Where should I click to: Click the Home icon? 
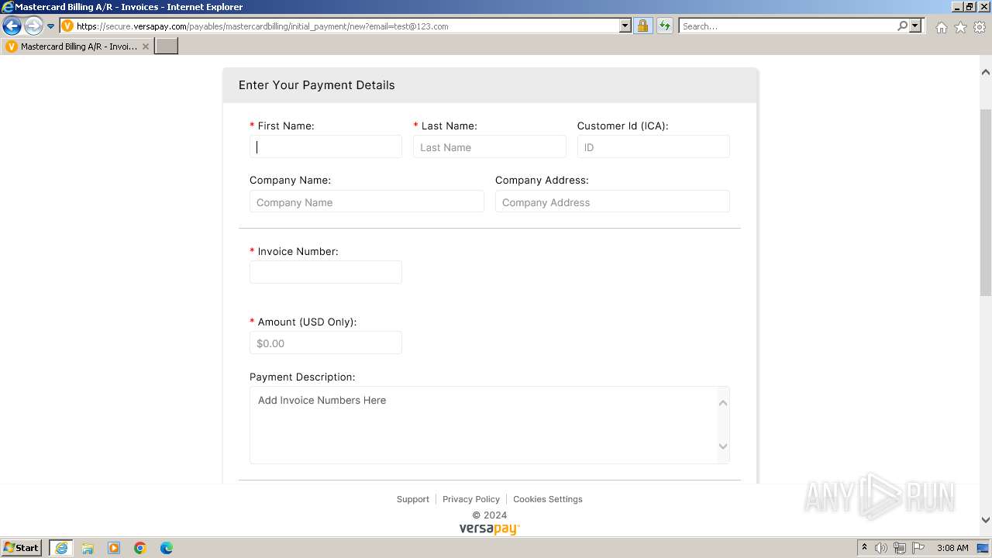tap(941, 27)
